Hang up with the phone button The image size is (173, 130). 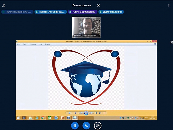tap(86, 126)
